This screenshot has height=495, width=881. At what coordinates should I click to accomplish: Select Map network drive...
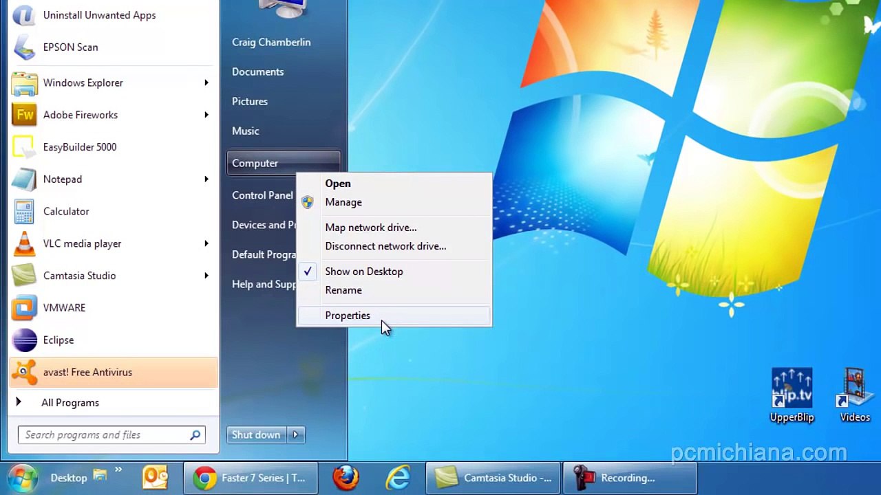point(371,228)
